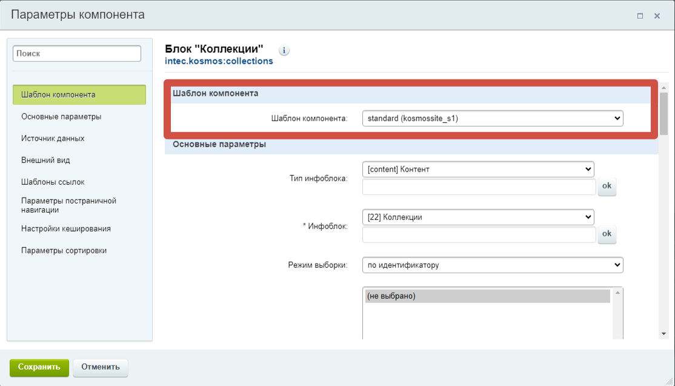Click ok button next to Тип инфоблока
The width and height of the screenshot is (675, 386).
click(x=607, y=186)
